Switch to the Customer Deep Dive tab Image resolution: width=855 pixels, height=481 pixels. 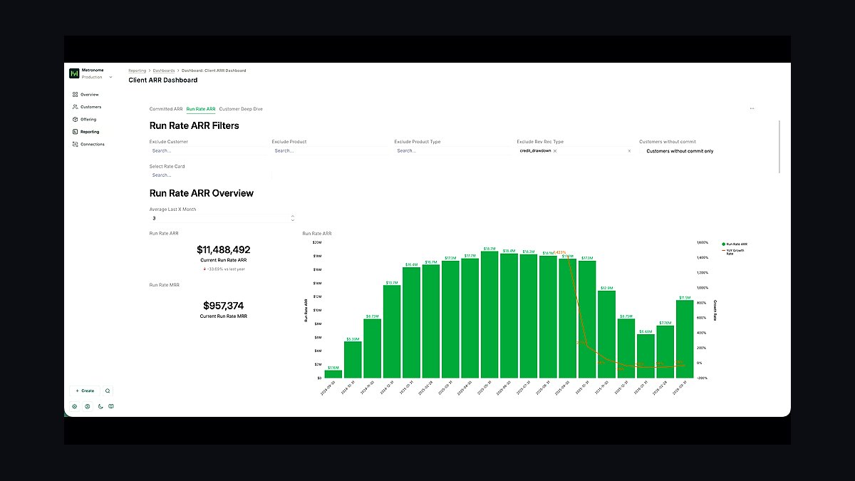pos(241,109)
